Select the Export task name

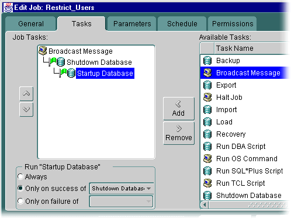click(226, 85)
